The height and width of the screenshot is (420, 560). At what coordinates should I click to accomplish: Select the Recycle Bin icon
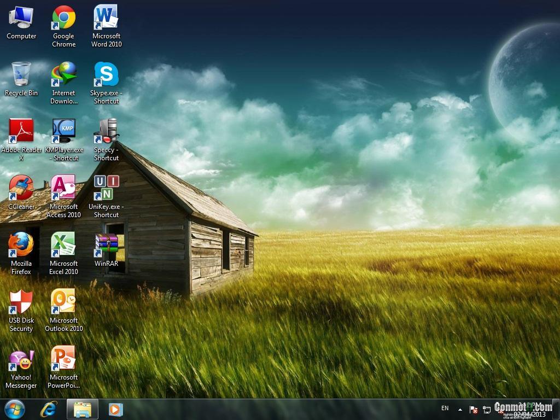pos(21,79)
